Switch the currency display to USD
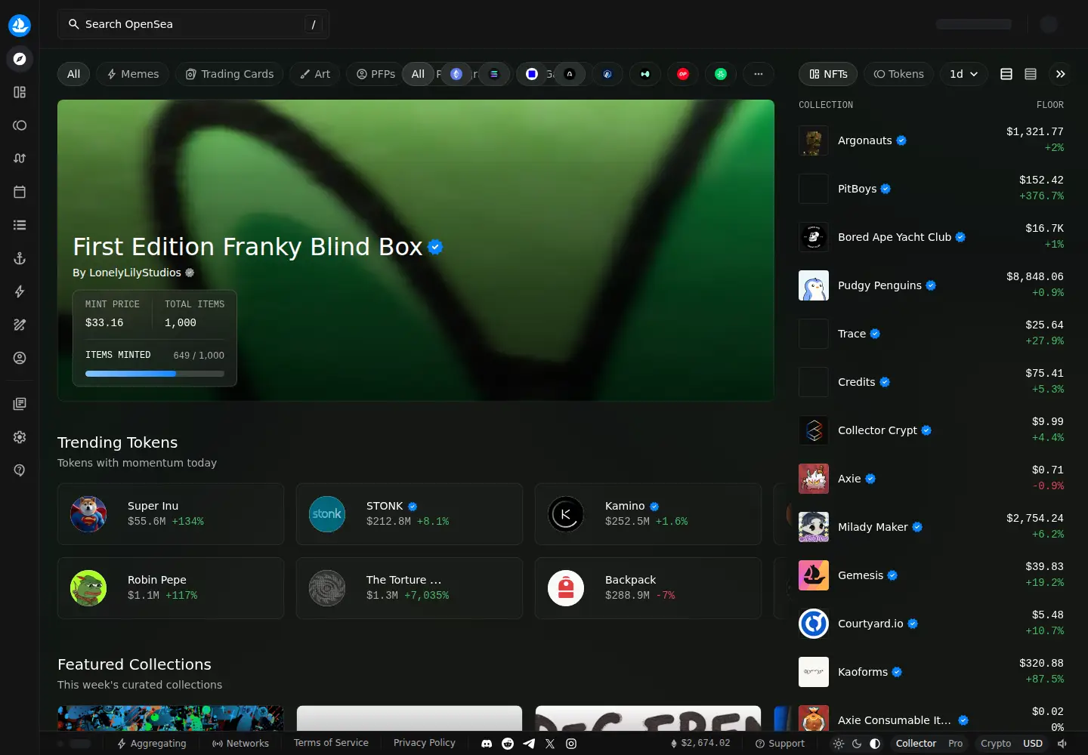This screenshot has height=755, width=1088. point(1033,744)
